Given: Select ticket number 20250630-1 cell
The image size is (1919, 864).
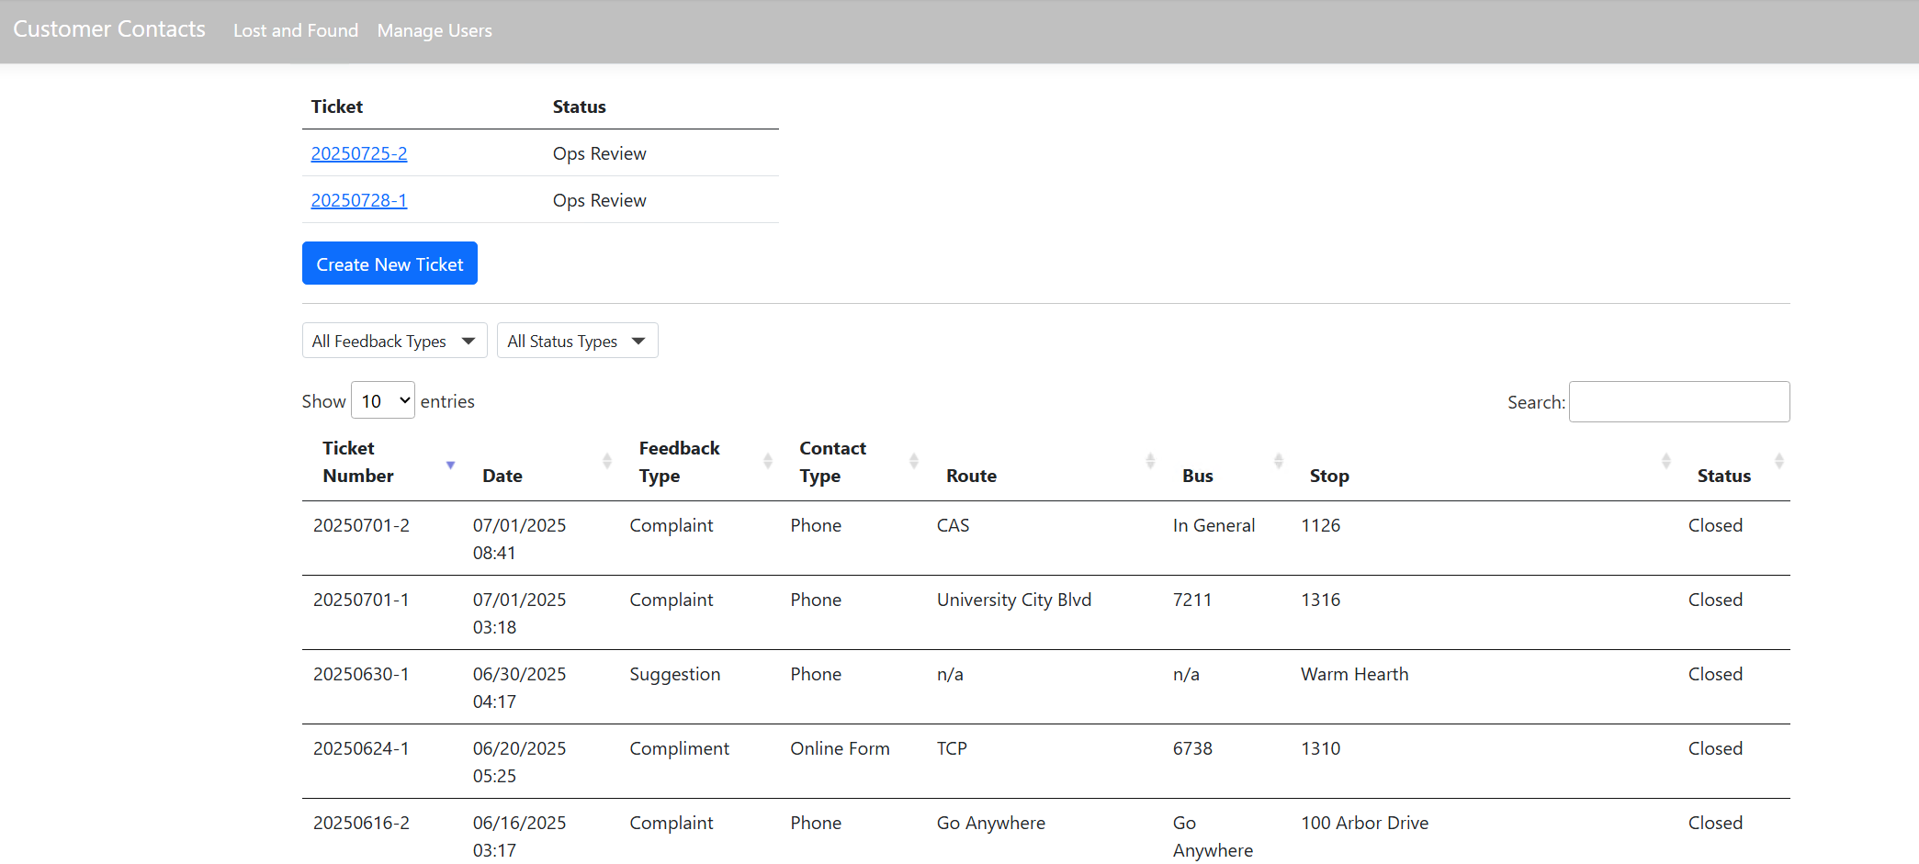Looking at the screenshot, I should [x=362, y=674].
